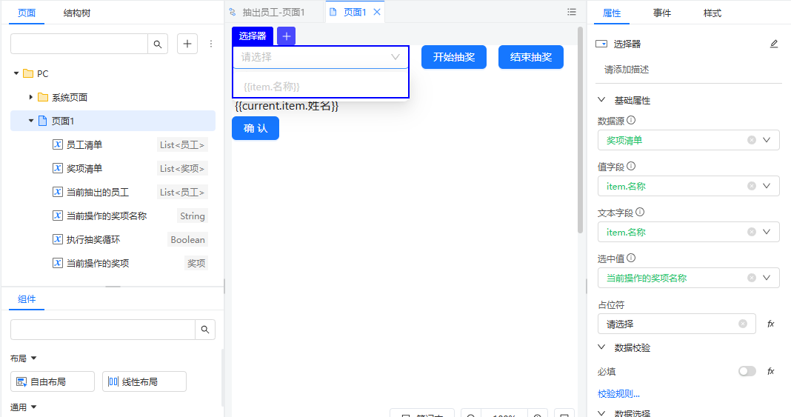Click the info icon next to 数据源
This screenshot has width=791, height=417.
[631, 120]
